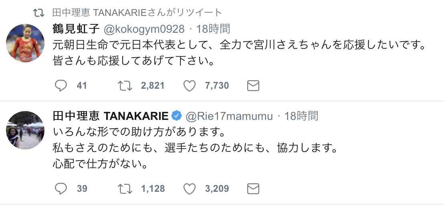
Task: Open 田中理恵 TANAKARIEさんがリツイート header link
Action: (137, 12)
